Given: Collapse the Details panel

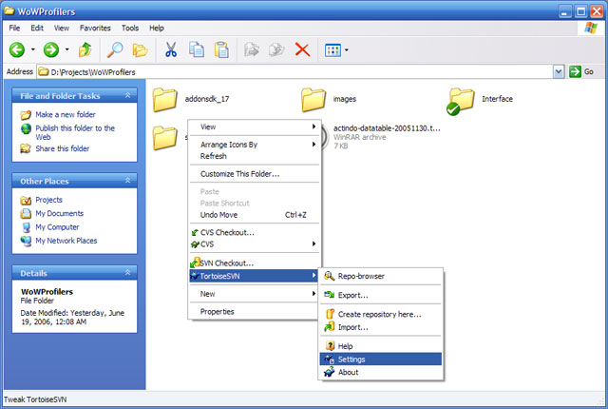Looking at the screenshot, I should 127,273.
